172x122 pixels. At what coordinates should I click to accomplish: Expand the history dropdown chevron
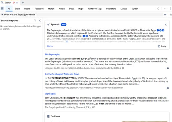pyautogui.click(x=165, y=8)
